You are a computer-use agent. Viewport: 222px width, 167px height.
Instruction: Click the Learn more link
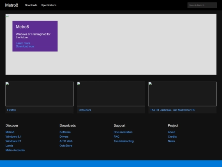tap(23, 43)
